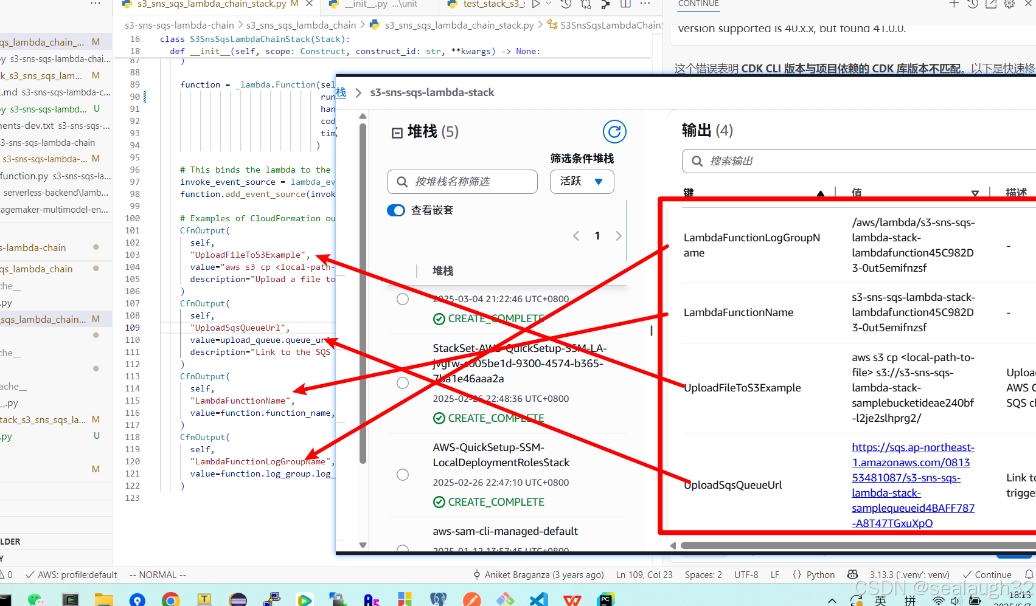Click stack name aws-sam-cli-managed-default
This screenshot has height=606, width=1036.
point(505,531)
